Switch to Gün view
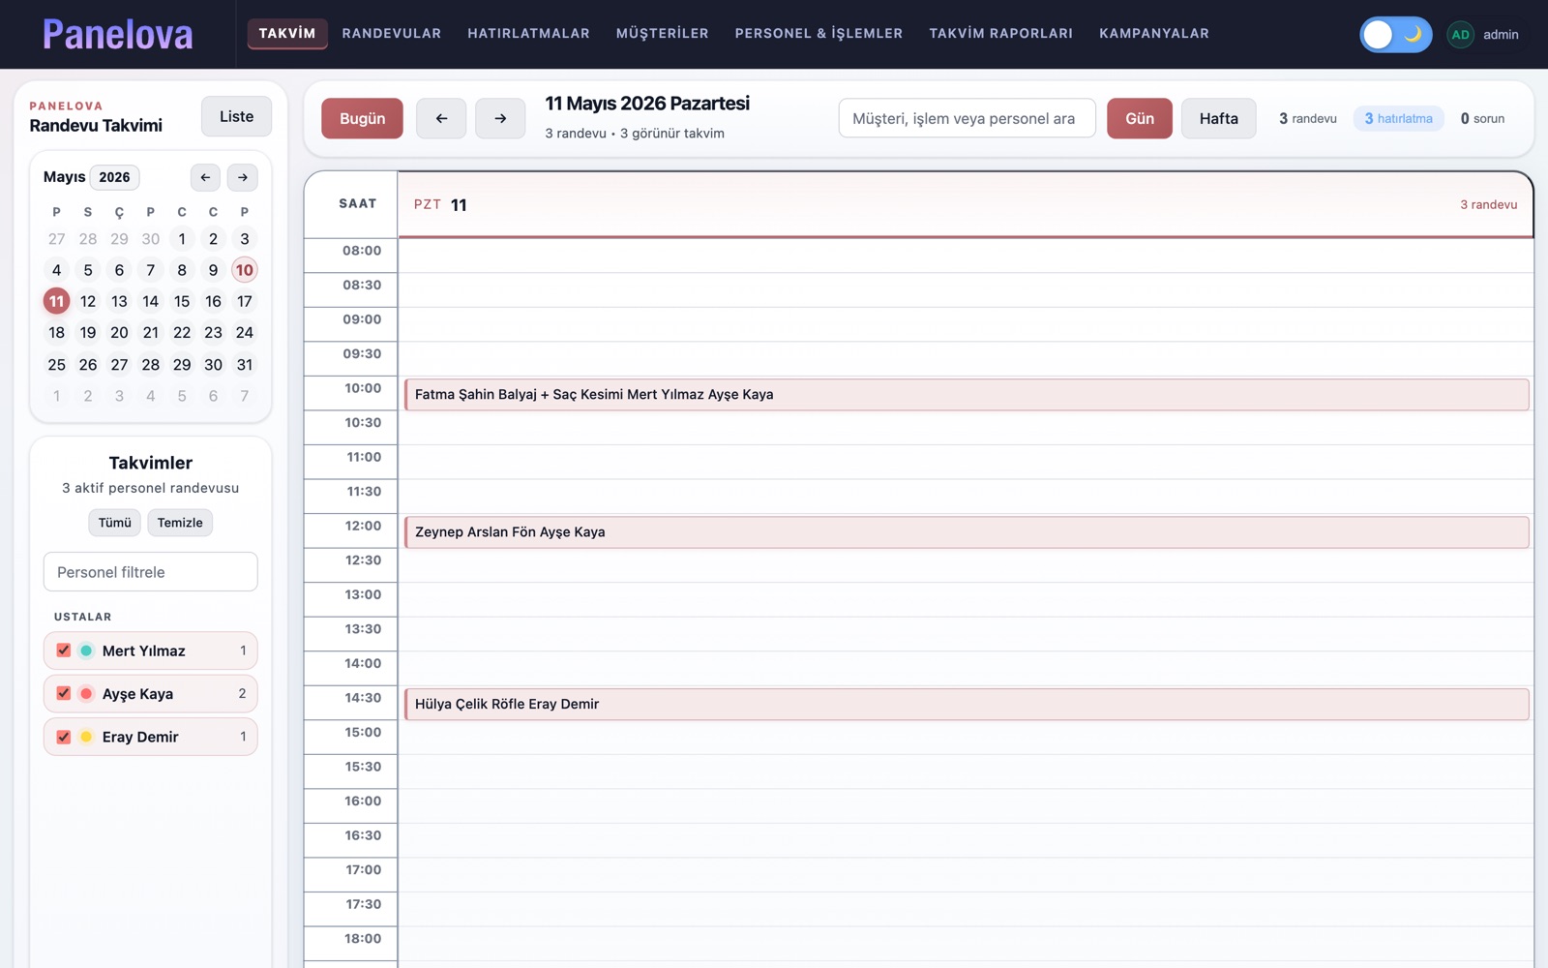 coord(1140,118)
